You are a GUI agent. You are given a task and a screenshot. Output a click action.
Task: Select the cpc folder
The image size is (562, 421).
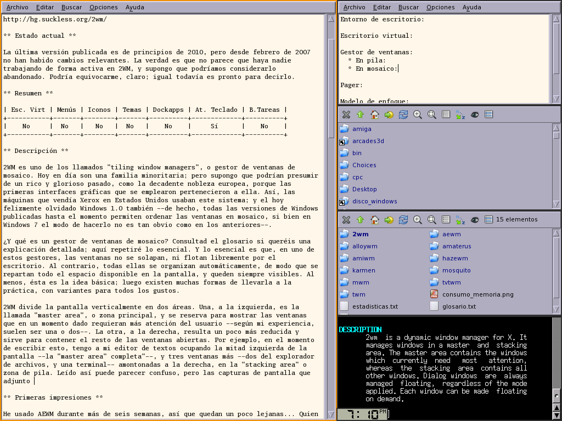click(352, 177)
